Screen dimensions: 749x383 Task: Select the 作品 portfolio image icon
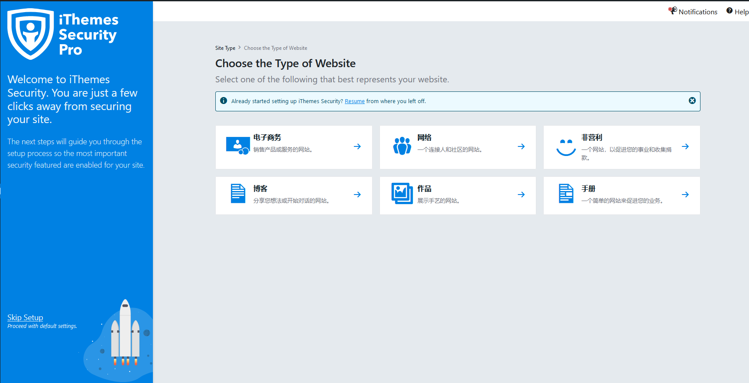tap(402, 193)
